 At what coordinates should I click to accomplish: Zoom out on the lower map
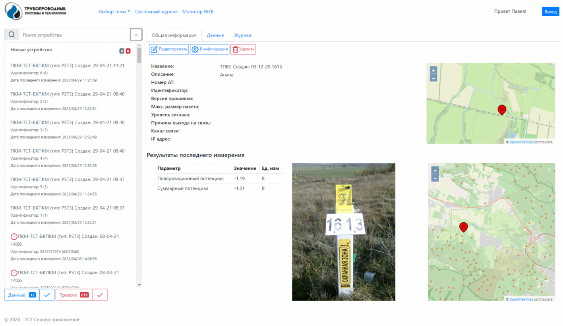(x=435, y=178)
